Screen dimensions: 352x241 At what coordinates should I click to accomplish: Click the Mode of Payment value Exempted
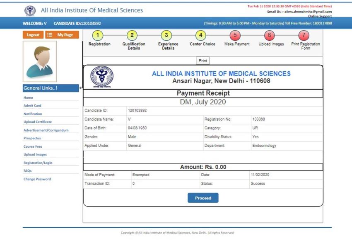(x=141, y=175)
